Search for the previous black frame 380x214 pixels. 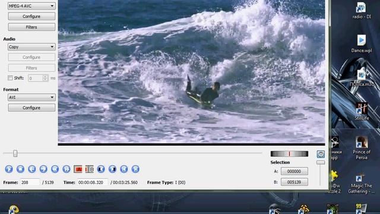pyautogui.click(x=101, y=169)
